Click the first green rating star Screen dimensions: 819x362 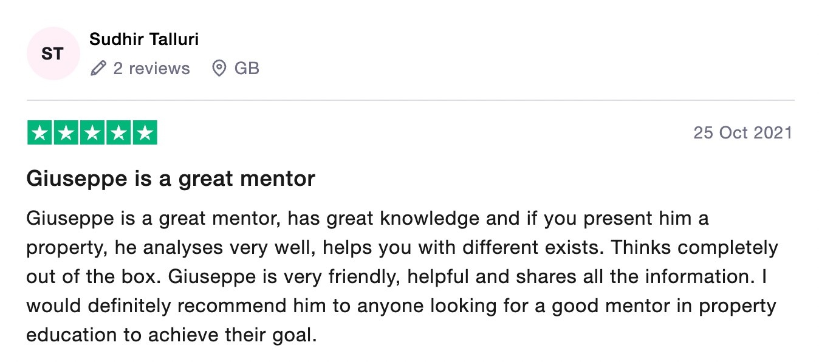pyautogui.click(x=39, y=133)
